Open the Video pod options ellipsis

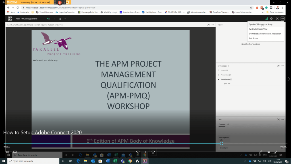282,25
